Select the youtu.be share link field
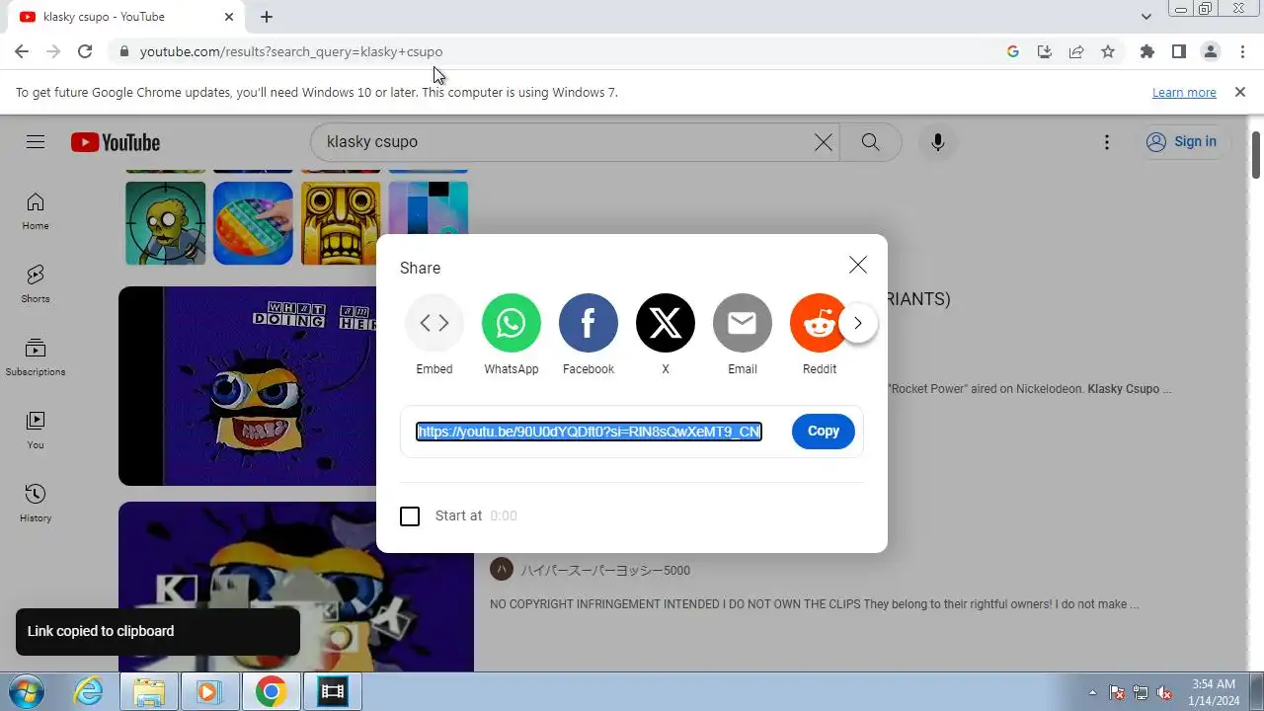This screenshot has height=711, width=1264. [589, 432]
